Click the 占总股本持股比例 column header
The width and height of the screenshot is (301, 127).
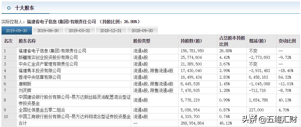click(x=232, y=41)
